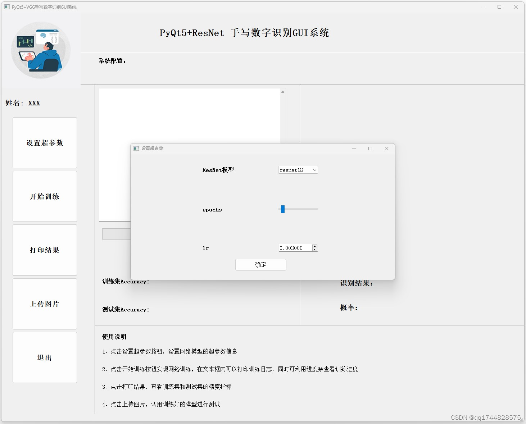Click the lr spinner down arrow

pyautogui.click(x=315, y=249)
